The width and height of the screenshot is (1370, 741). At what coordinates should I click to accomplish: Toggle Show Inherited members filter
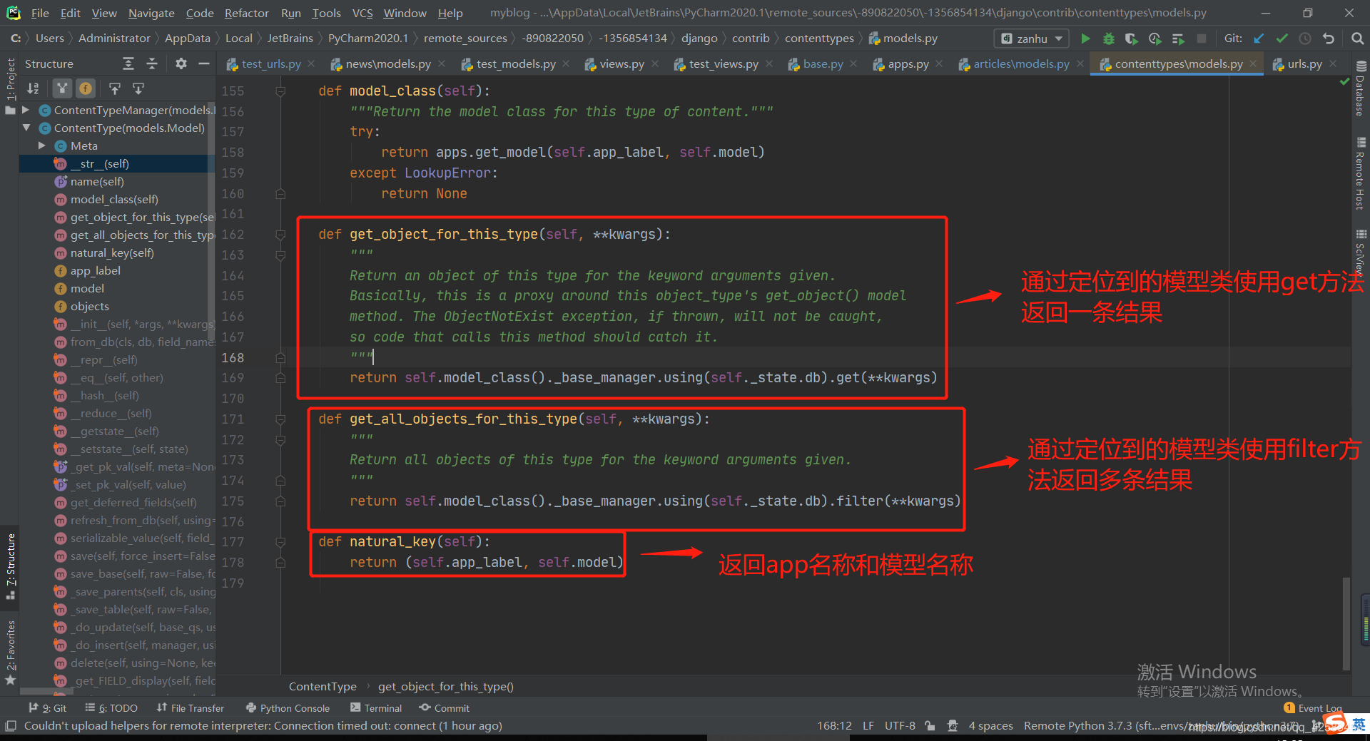pyautogui.click(x=63, y=88)
